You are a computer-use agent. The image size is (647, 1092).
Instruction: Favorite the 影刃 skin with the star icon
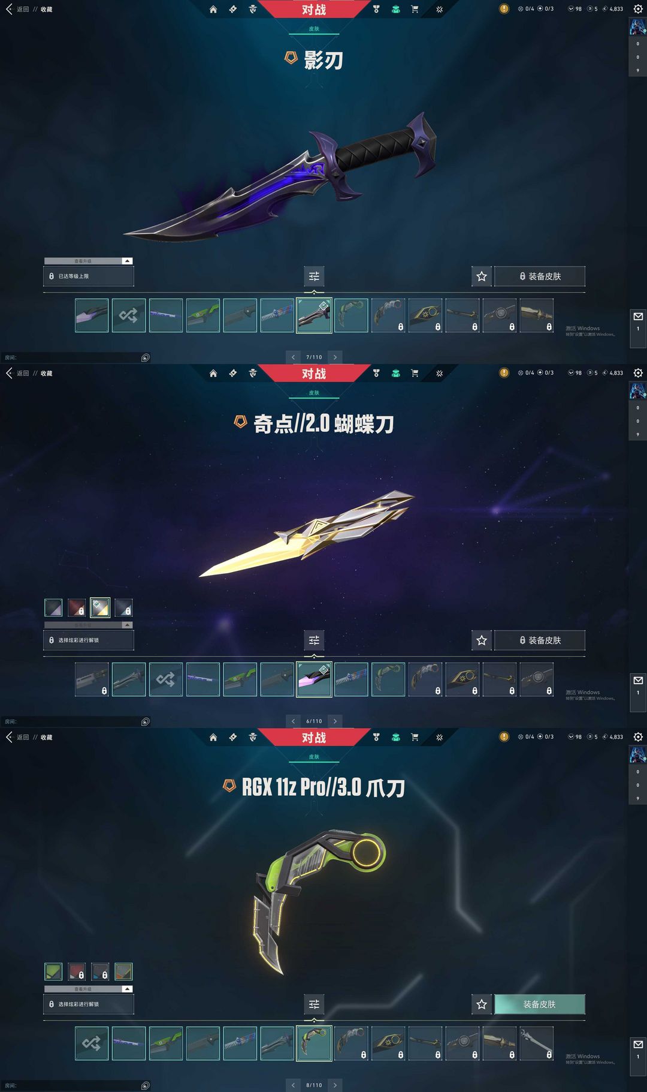point(482,276)
